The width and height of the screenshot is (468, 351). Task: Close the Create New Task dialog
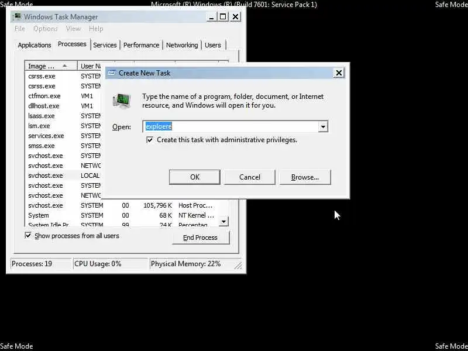(x=339, y=73)
